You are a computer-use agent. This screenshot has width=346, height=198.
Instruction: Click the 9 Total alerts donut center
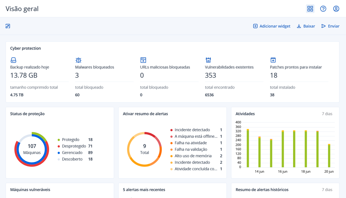coord(145,149)
